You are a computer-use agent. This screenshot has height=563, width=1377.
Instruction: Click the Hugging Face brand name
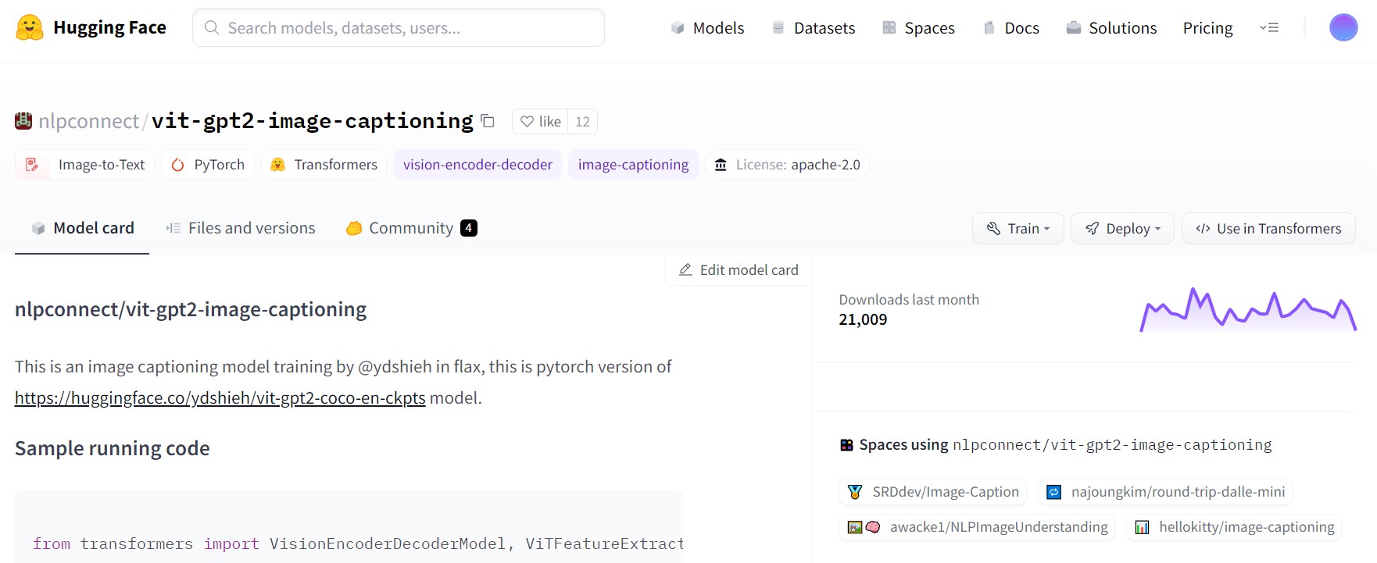109,28
